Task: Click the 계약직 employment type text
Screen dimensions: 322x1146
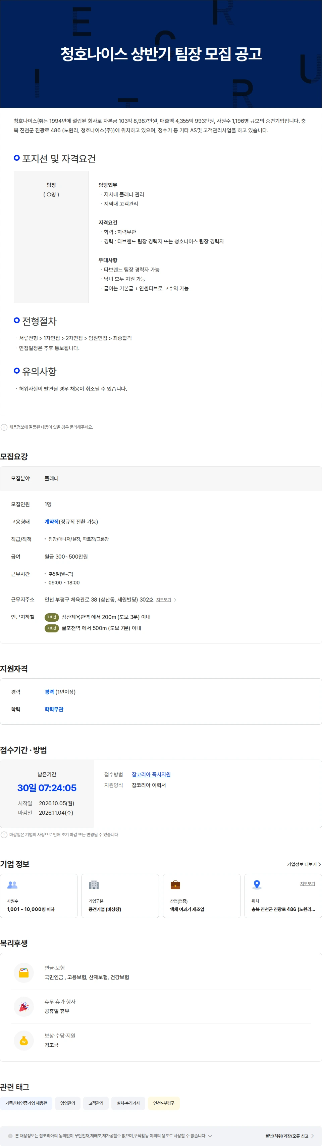Action: click(52, 521)
